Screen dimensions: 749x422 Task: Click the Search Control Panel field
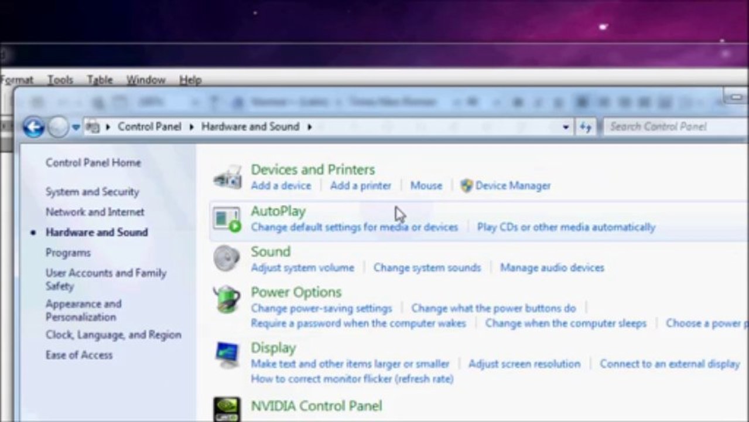coord(676,127)
